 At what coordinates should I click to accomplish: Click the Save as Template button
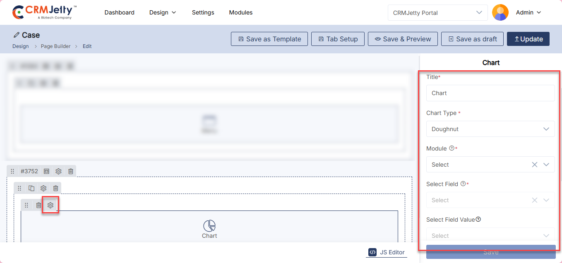pyautogui.click(x=269, y=39)
